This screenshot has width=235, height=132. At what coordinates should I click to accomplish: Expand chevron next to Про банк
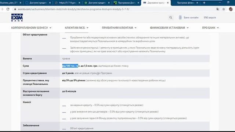pos(218,28)
